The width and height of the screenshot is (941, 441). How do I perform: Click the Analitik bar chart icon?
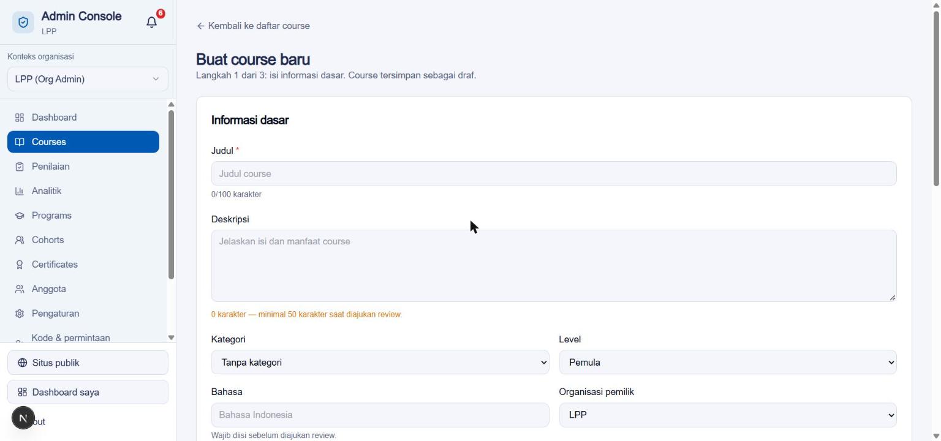click(20, 191)
